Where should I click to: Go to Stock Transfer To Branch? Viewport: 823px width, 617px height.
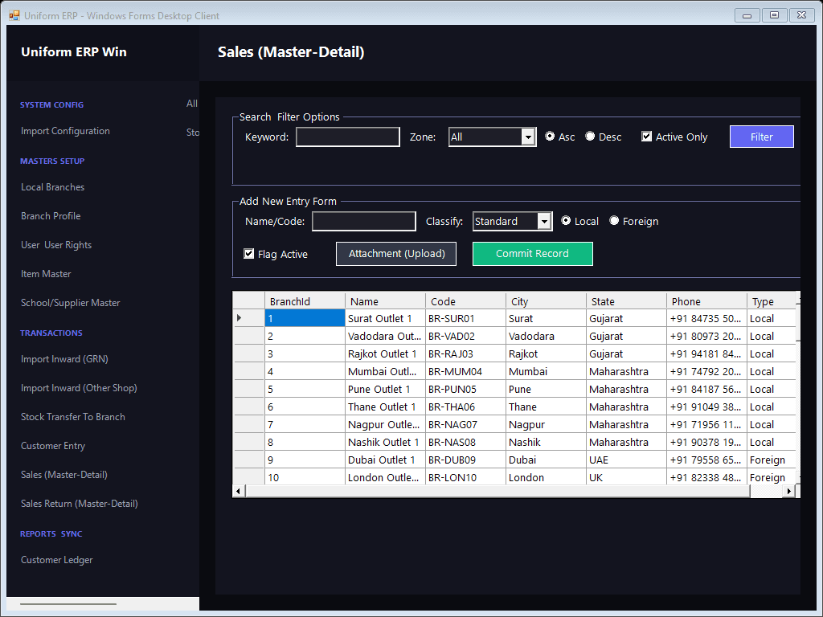[x=73, y=417]
